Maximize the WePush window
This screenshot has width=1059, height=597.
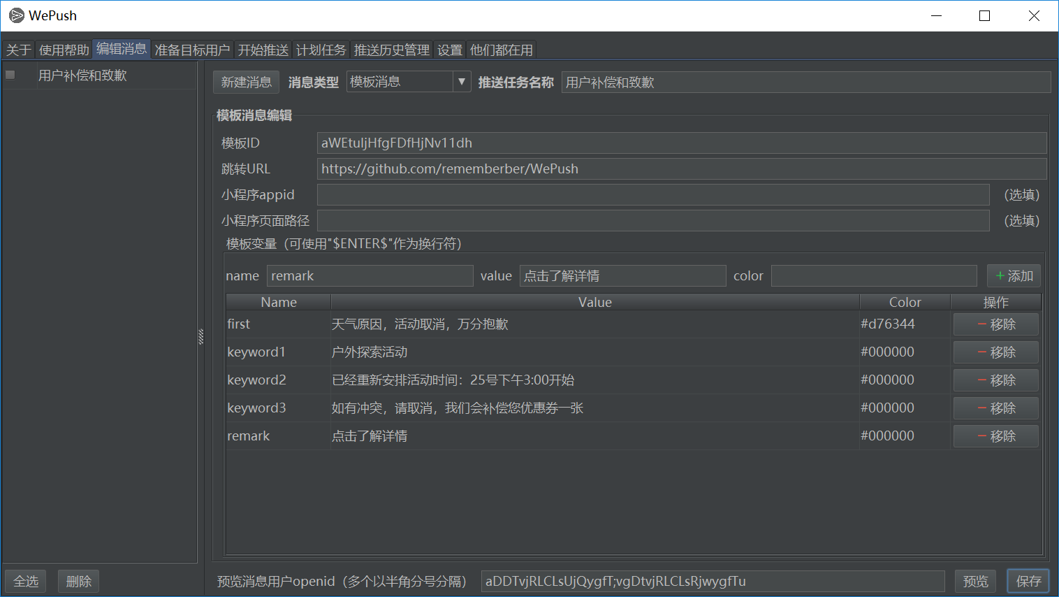(x=985, y=15)
